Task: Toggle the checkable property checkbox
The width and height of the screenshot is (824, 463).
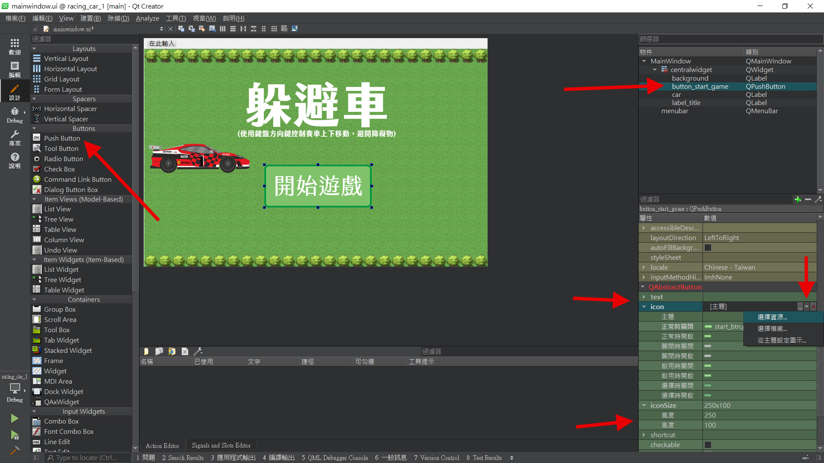Action: [708, 445]
